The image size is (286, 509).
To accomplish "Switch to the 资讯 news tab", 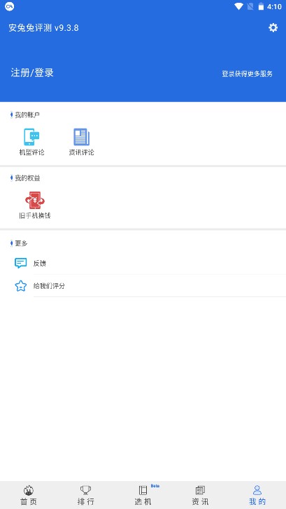I will click(200, 495).
